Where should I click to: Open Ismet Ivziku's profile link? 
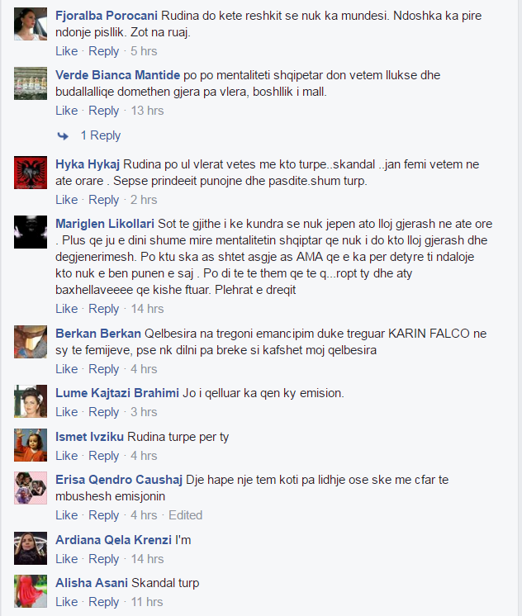90,437
